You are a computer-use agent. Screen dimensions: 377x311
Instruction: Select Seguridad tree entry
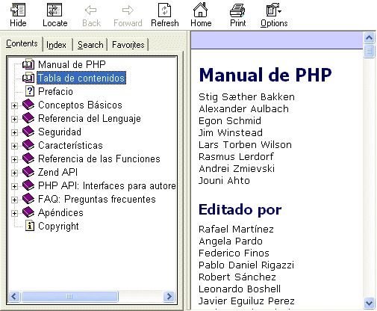coord(60,132)
